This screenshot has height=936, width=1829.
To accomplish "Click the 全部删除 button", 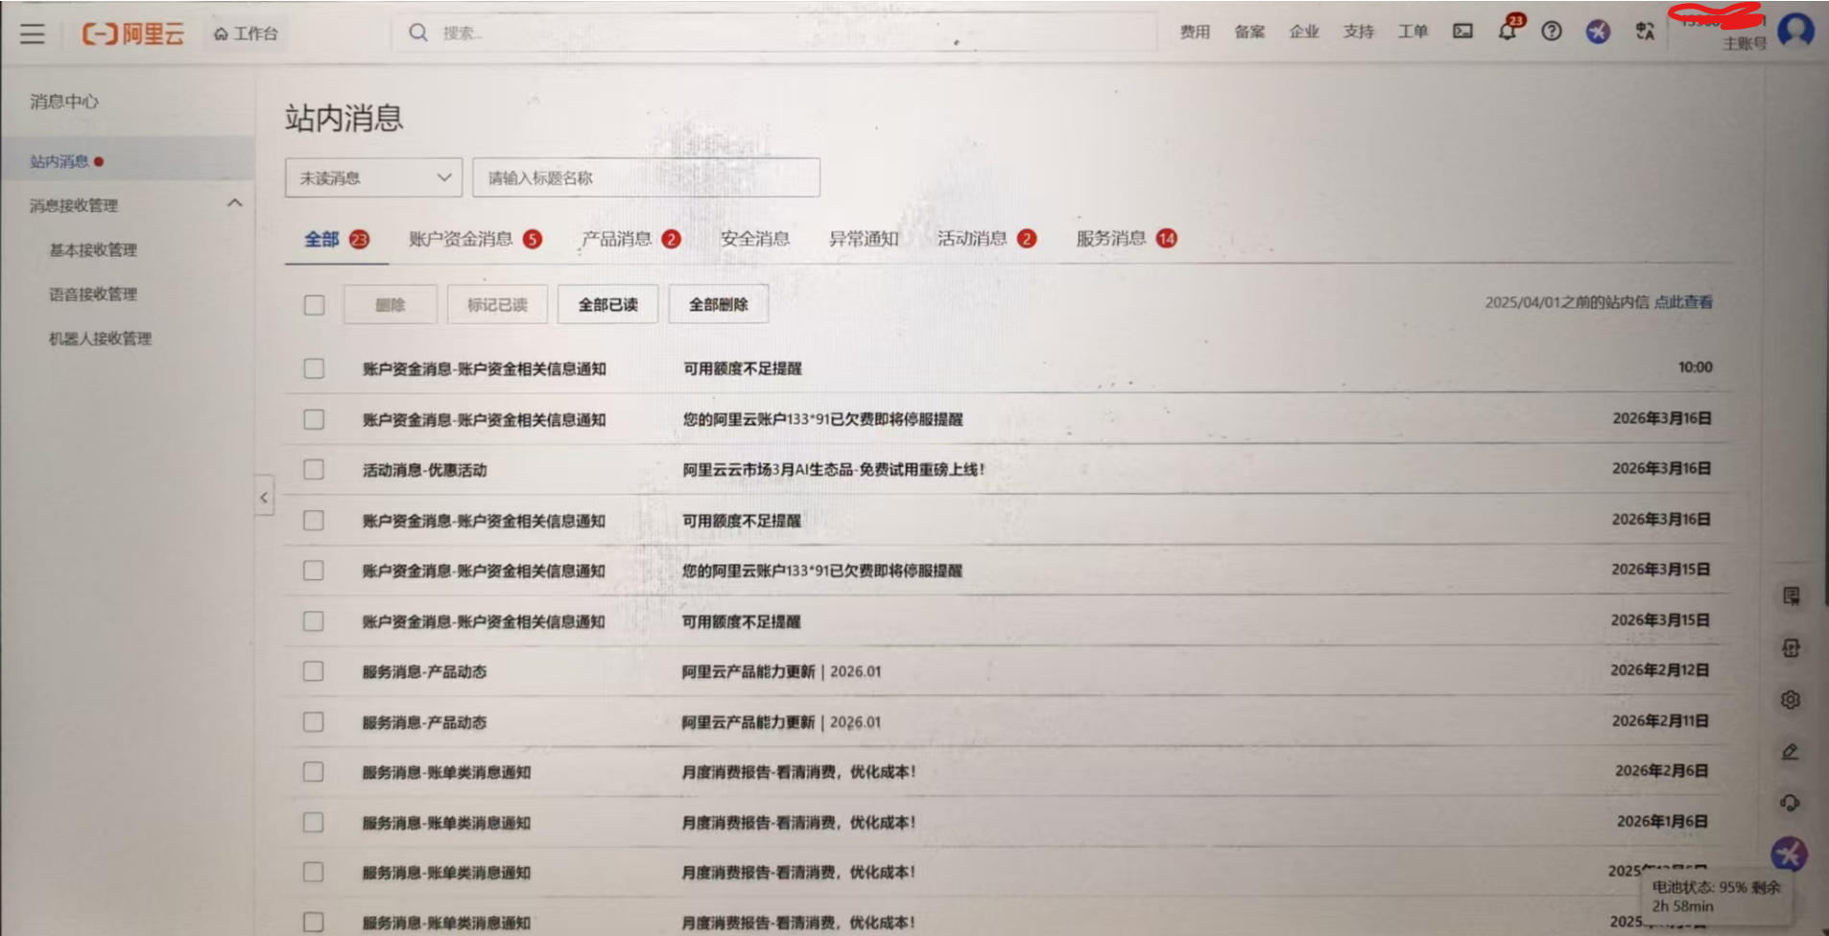I will [x=718, y=304].
